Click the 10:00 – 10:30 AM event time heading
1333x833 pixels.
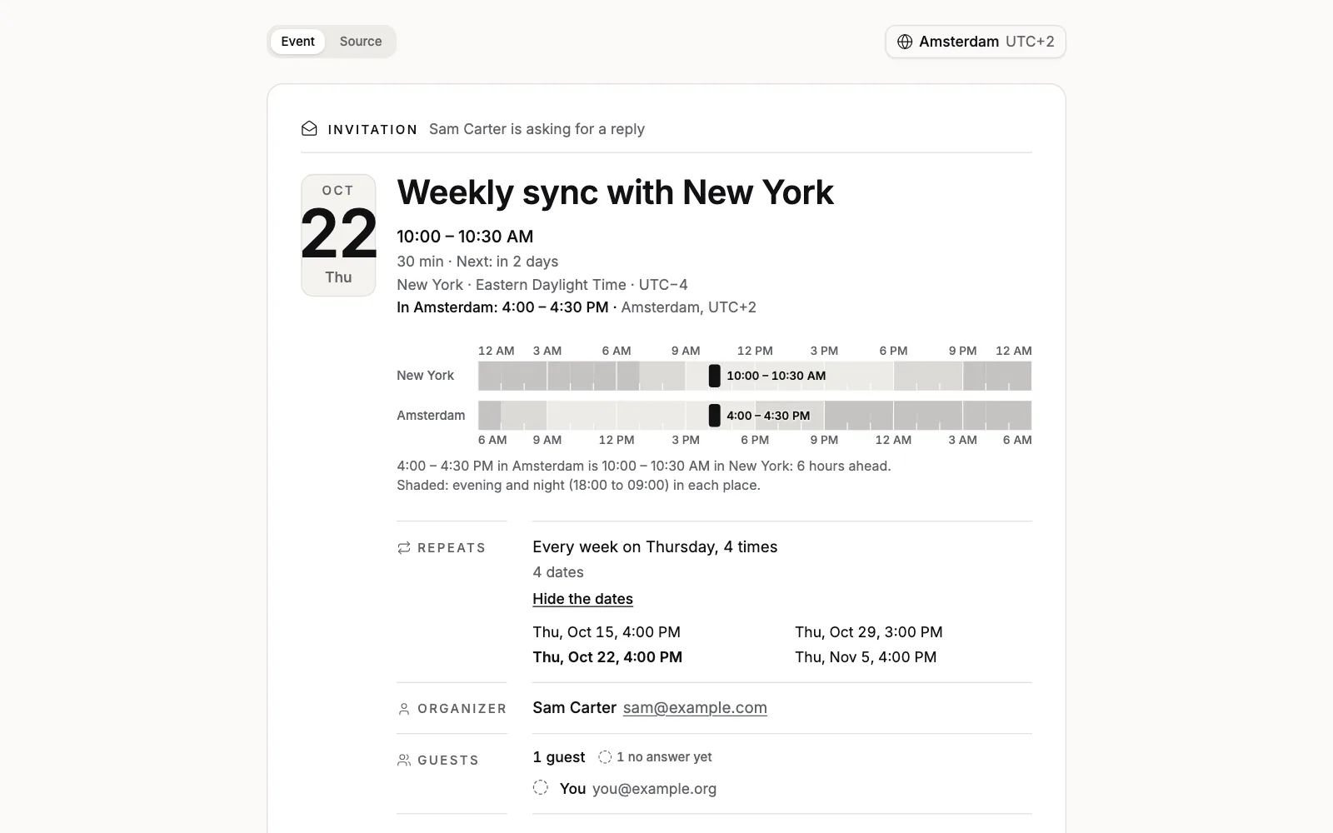[x=465, y=237]
